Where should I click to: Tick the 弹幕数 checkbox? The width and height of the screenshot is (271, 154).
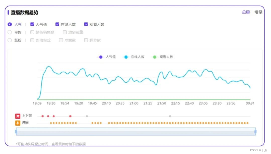(x=86, y=40)
